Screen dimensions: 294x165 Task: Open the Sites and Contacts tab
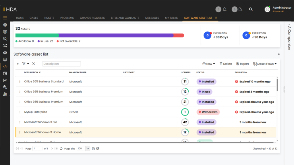click(125, 18)
